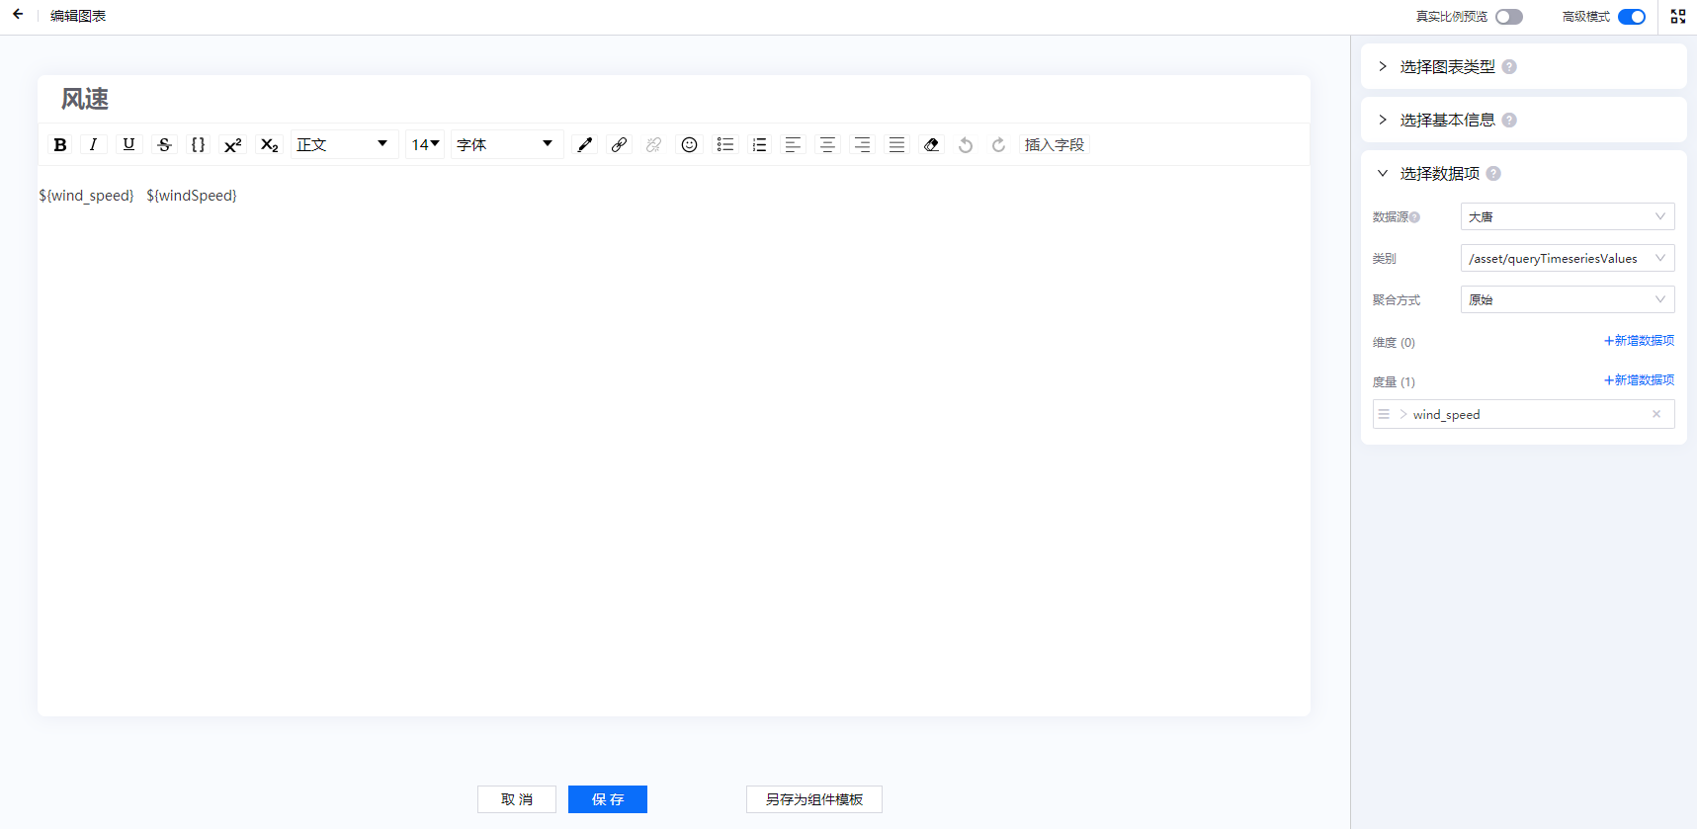Add a new dimension via 新增数据项

click(x=1639, y=341)
